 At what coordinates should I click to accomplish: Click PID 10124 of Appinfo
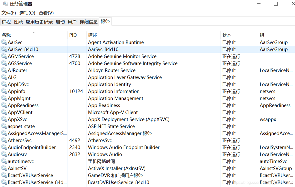[x=76, y=91]
